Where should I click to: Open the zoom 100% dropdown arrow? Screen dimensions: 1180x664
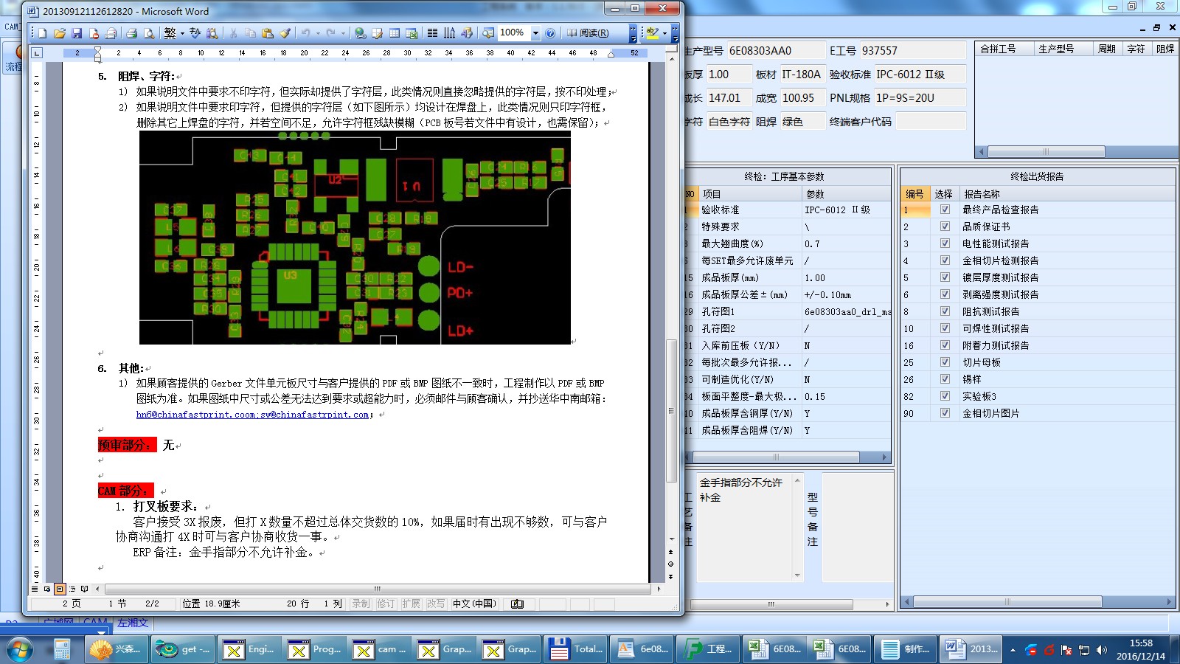pos(535,33)
